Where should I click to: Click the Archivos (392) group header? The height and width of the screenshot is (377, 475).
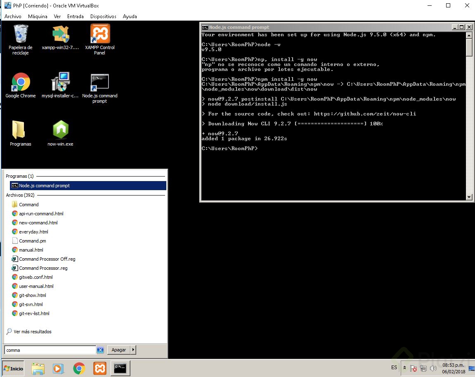20,196
